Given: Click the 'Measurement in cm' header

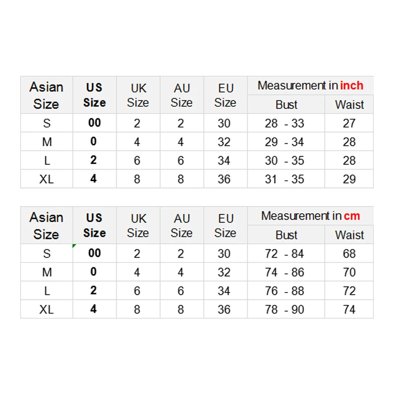Looking at the screenshot, I should 310,216.
